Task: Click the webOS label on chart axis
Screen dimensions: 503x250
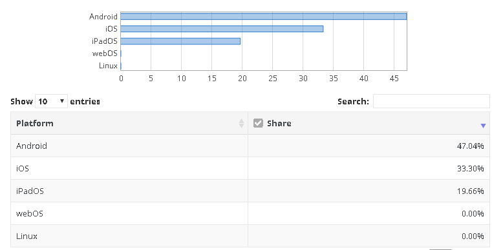Action: click(x=105, y=53)
